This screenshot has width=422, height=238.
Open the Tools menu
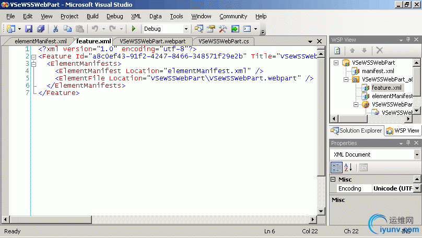[x=177, y=16]
